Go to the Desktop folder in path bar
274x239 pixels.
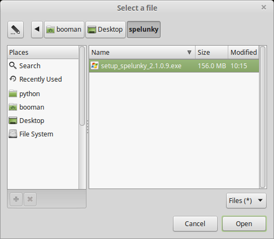coord(105,30)
